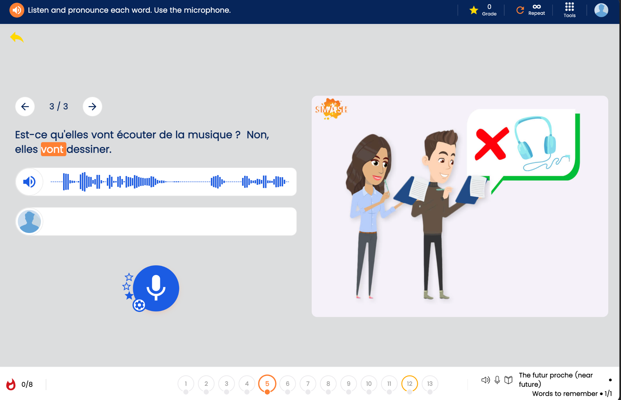Go to the next sentence arrow
The image size is (621, 400).
click(x=92, y=107)
